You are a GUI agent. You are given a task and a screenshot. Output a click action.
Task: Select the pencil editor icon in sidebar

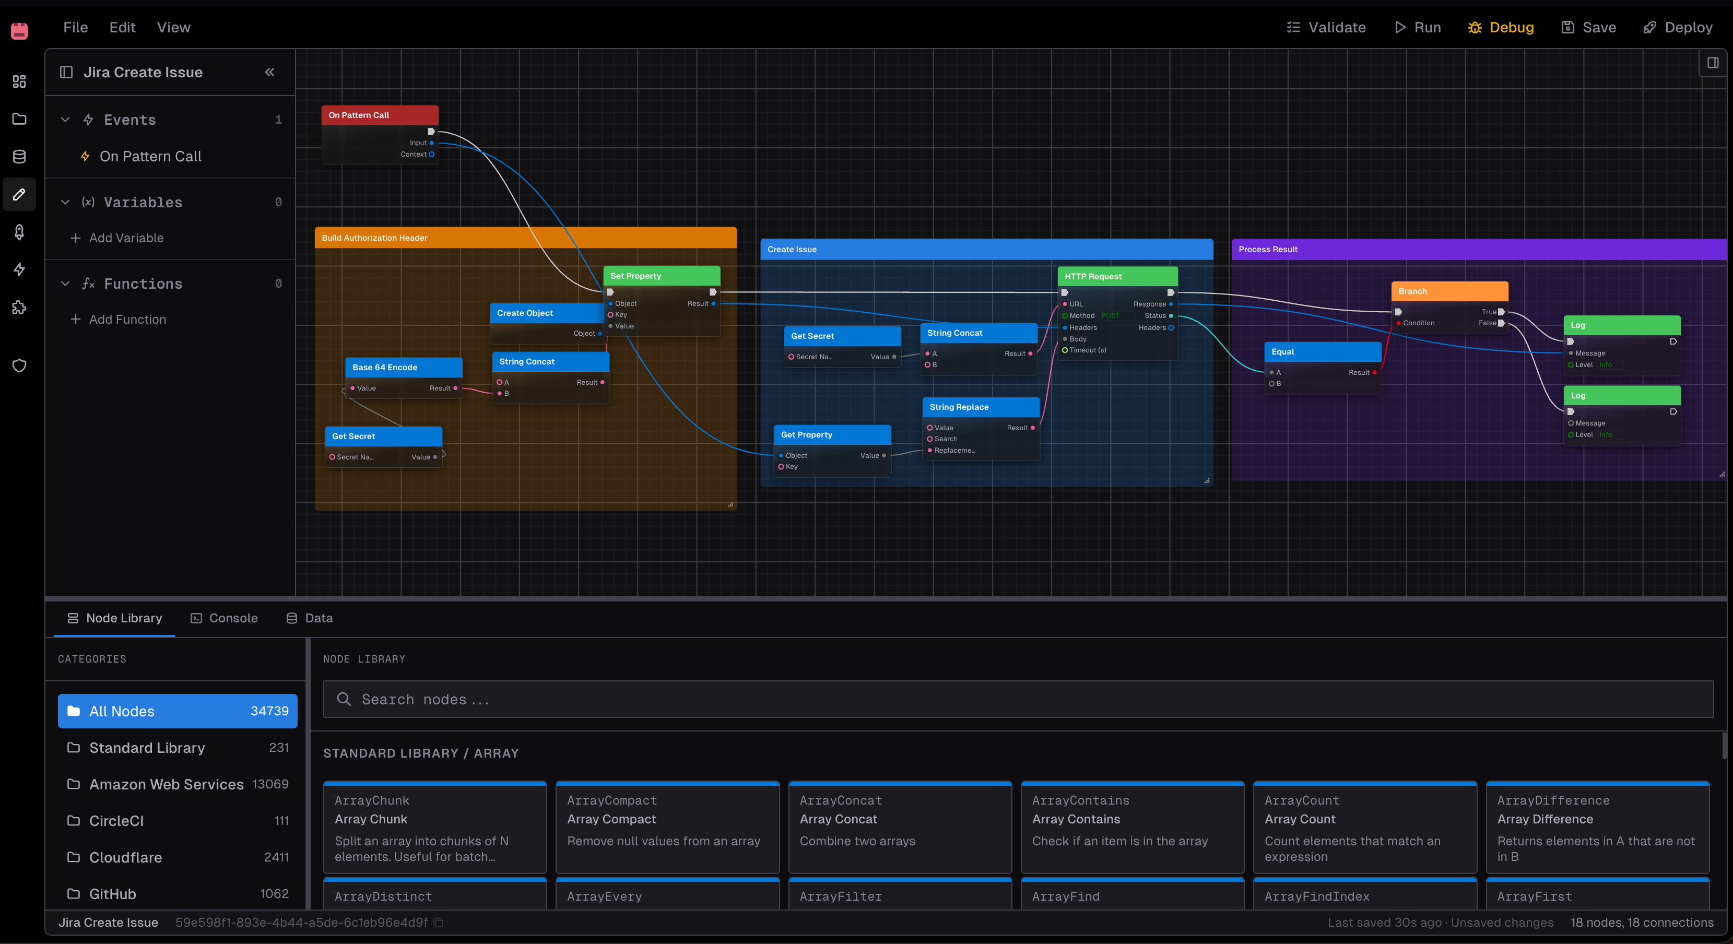click(x=19, y=194)
